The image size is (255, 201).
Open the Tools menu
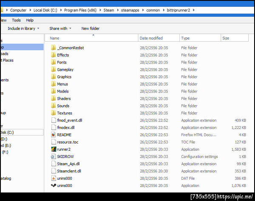16,20
